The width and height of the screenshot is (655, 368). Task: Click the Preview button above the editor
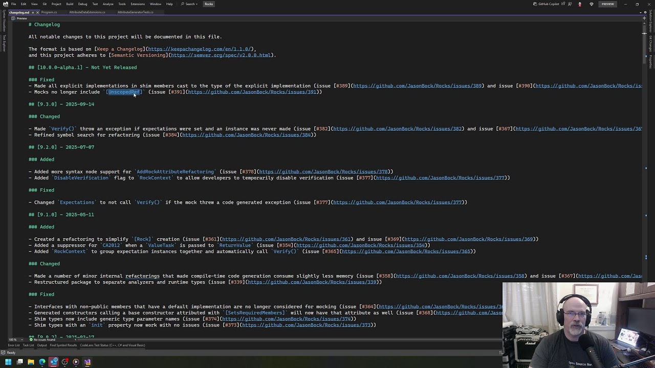19,18
